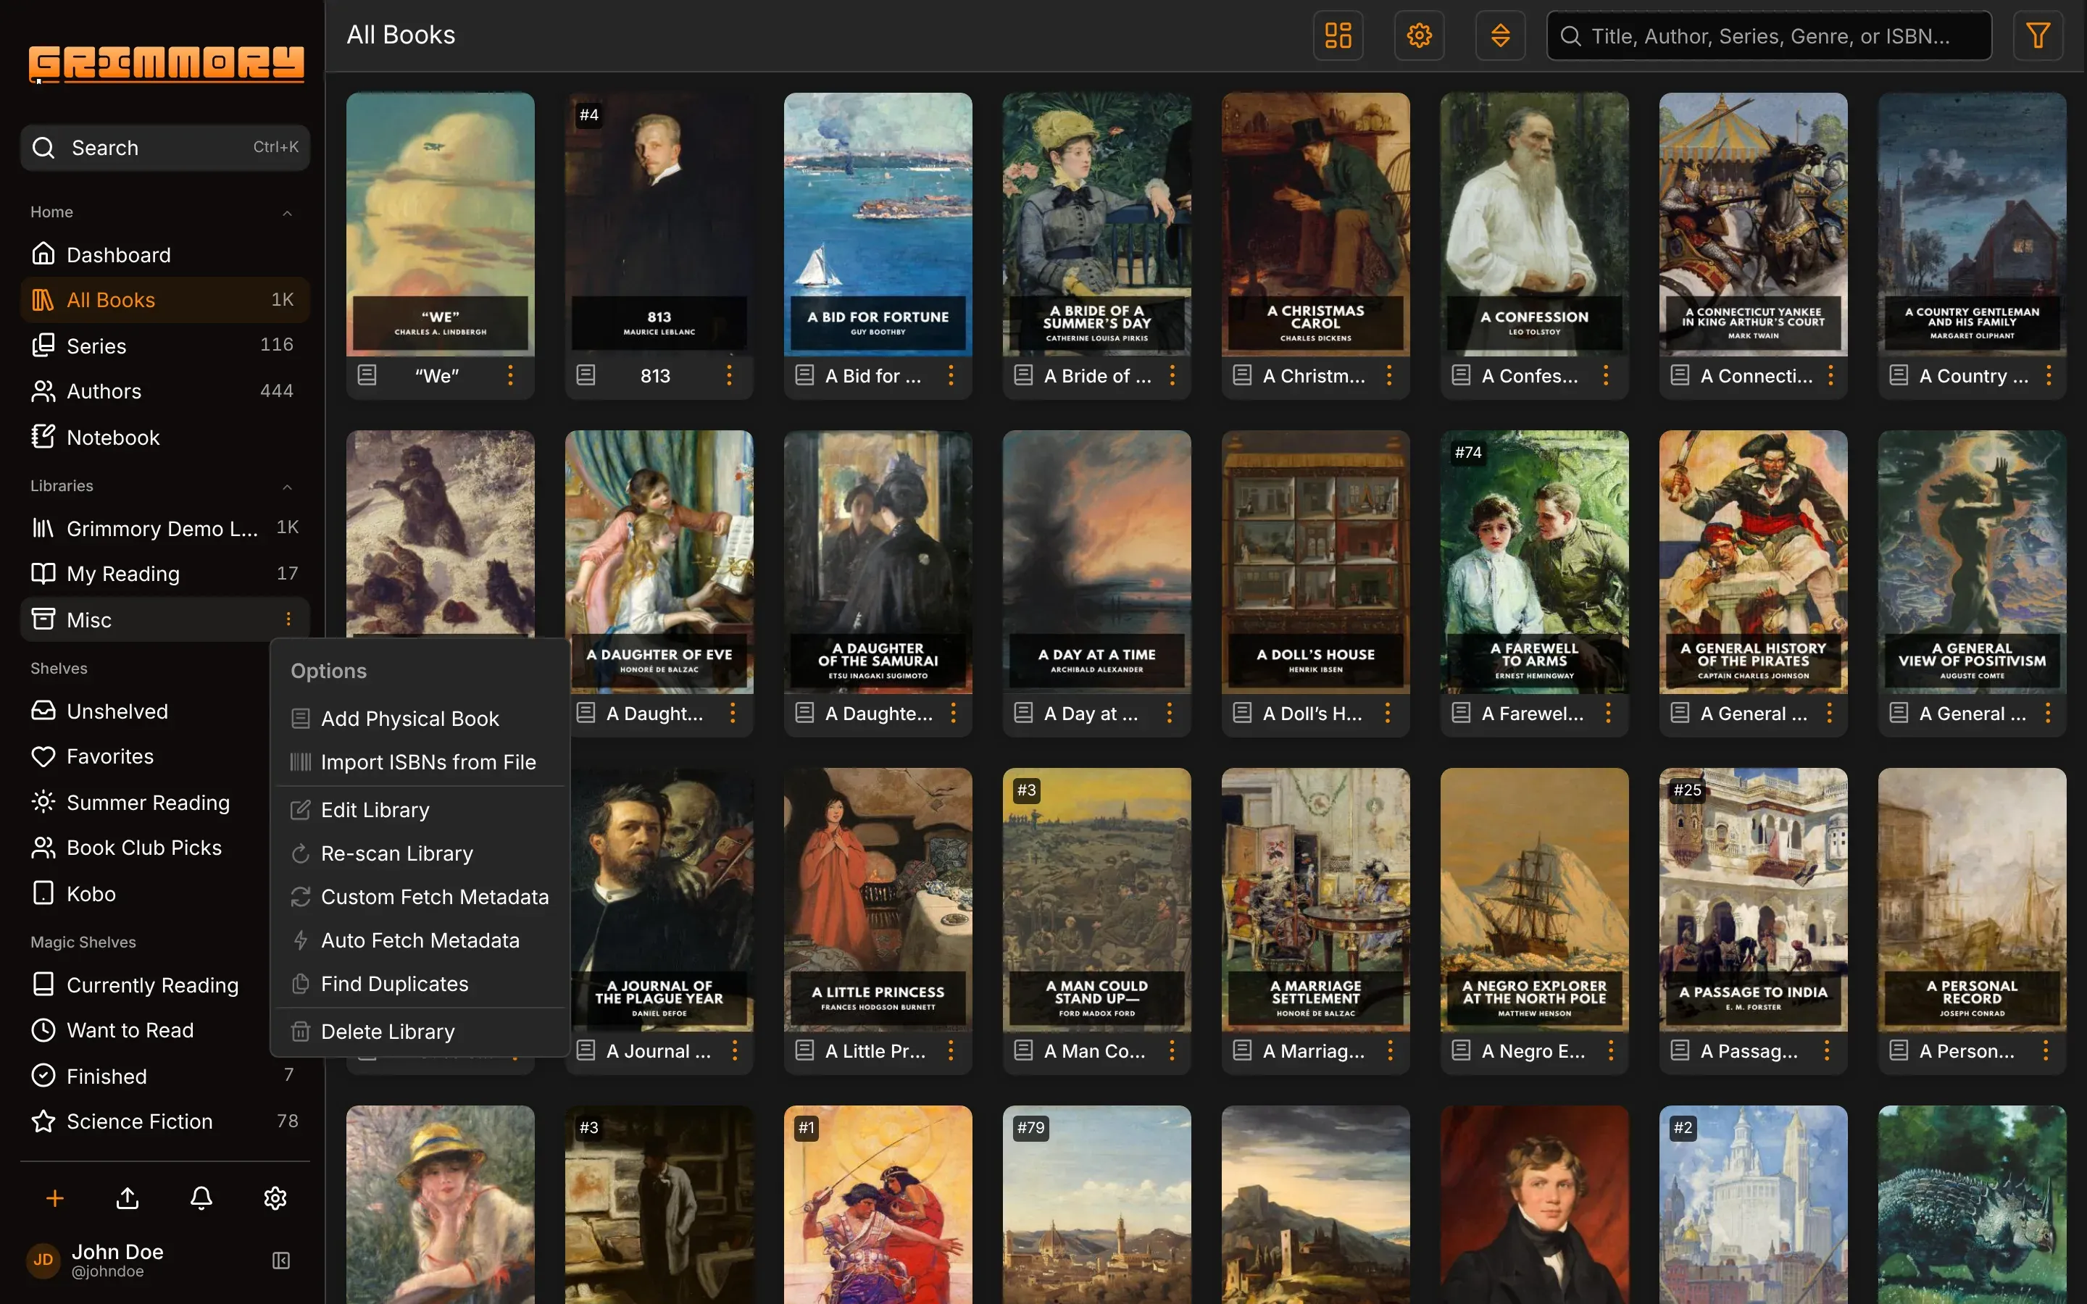2087x1304 pixels.
Task: Open the three-dot menu beside Misc library
Action: (288, 619)
